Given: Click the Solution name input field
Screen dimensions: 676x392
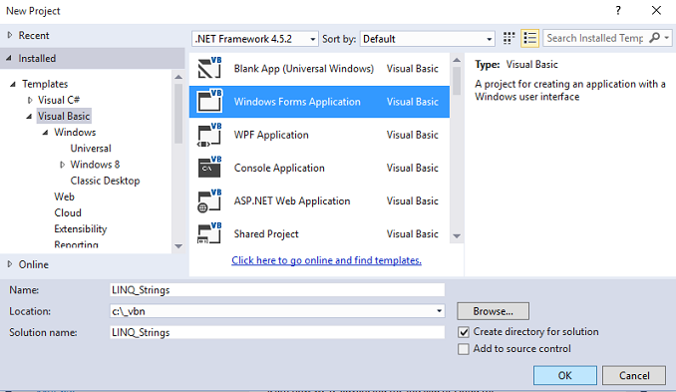Looking at the screenshot, I should click(x=277, y=332).
